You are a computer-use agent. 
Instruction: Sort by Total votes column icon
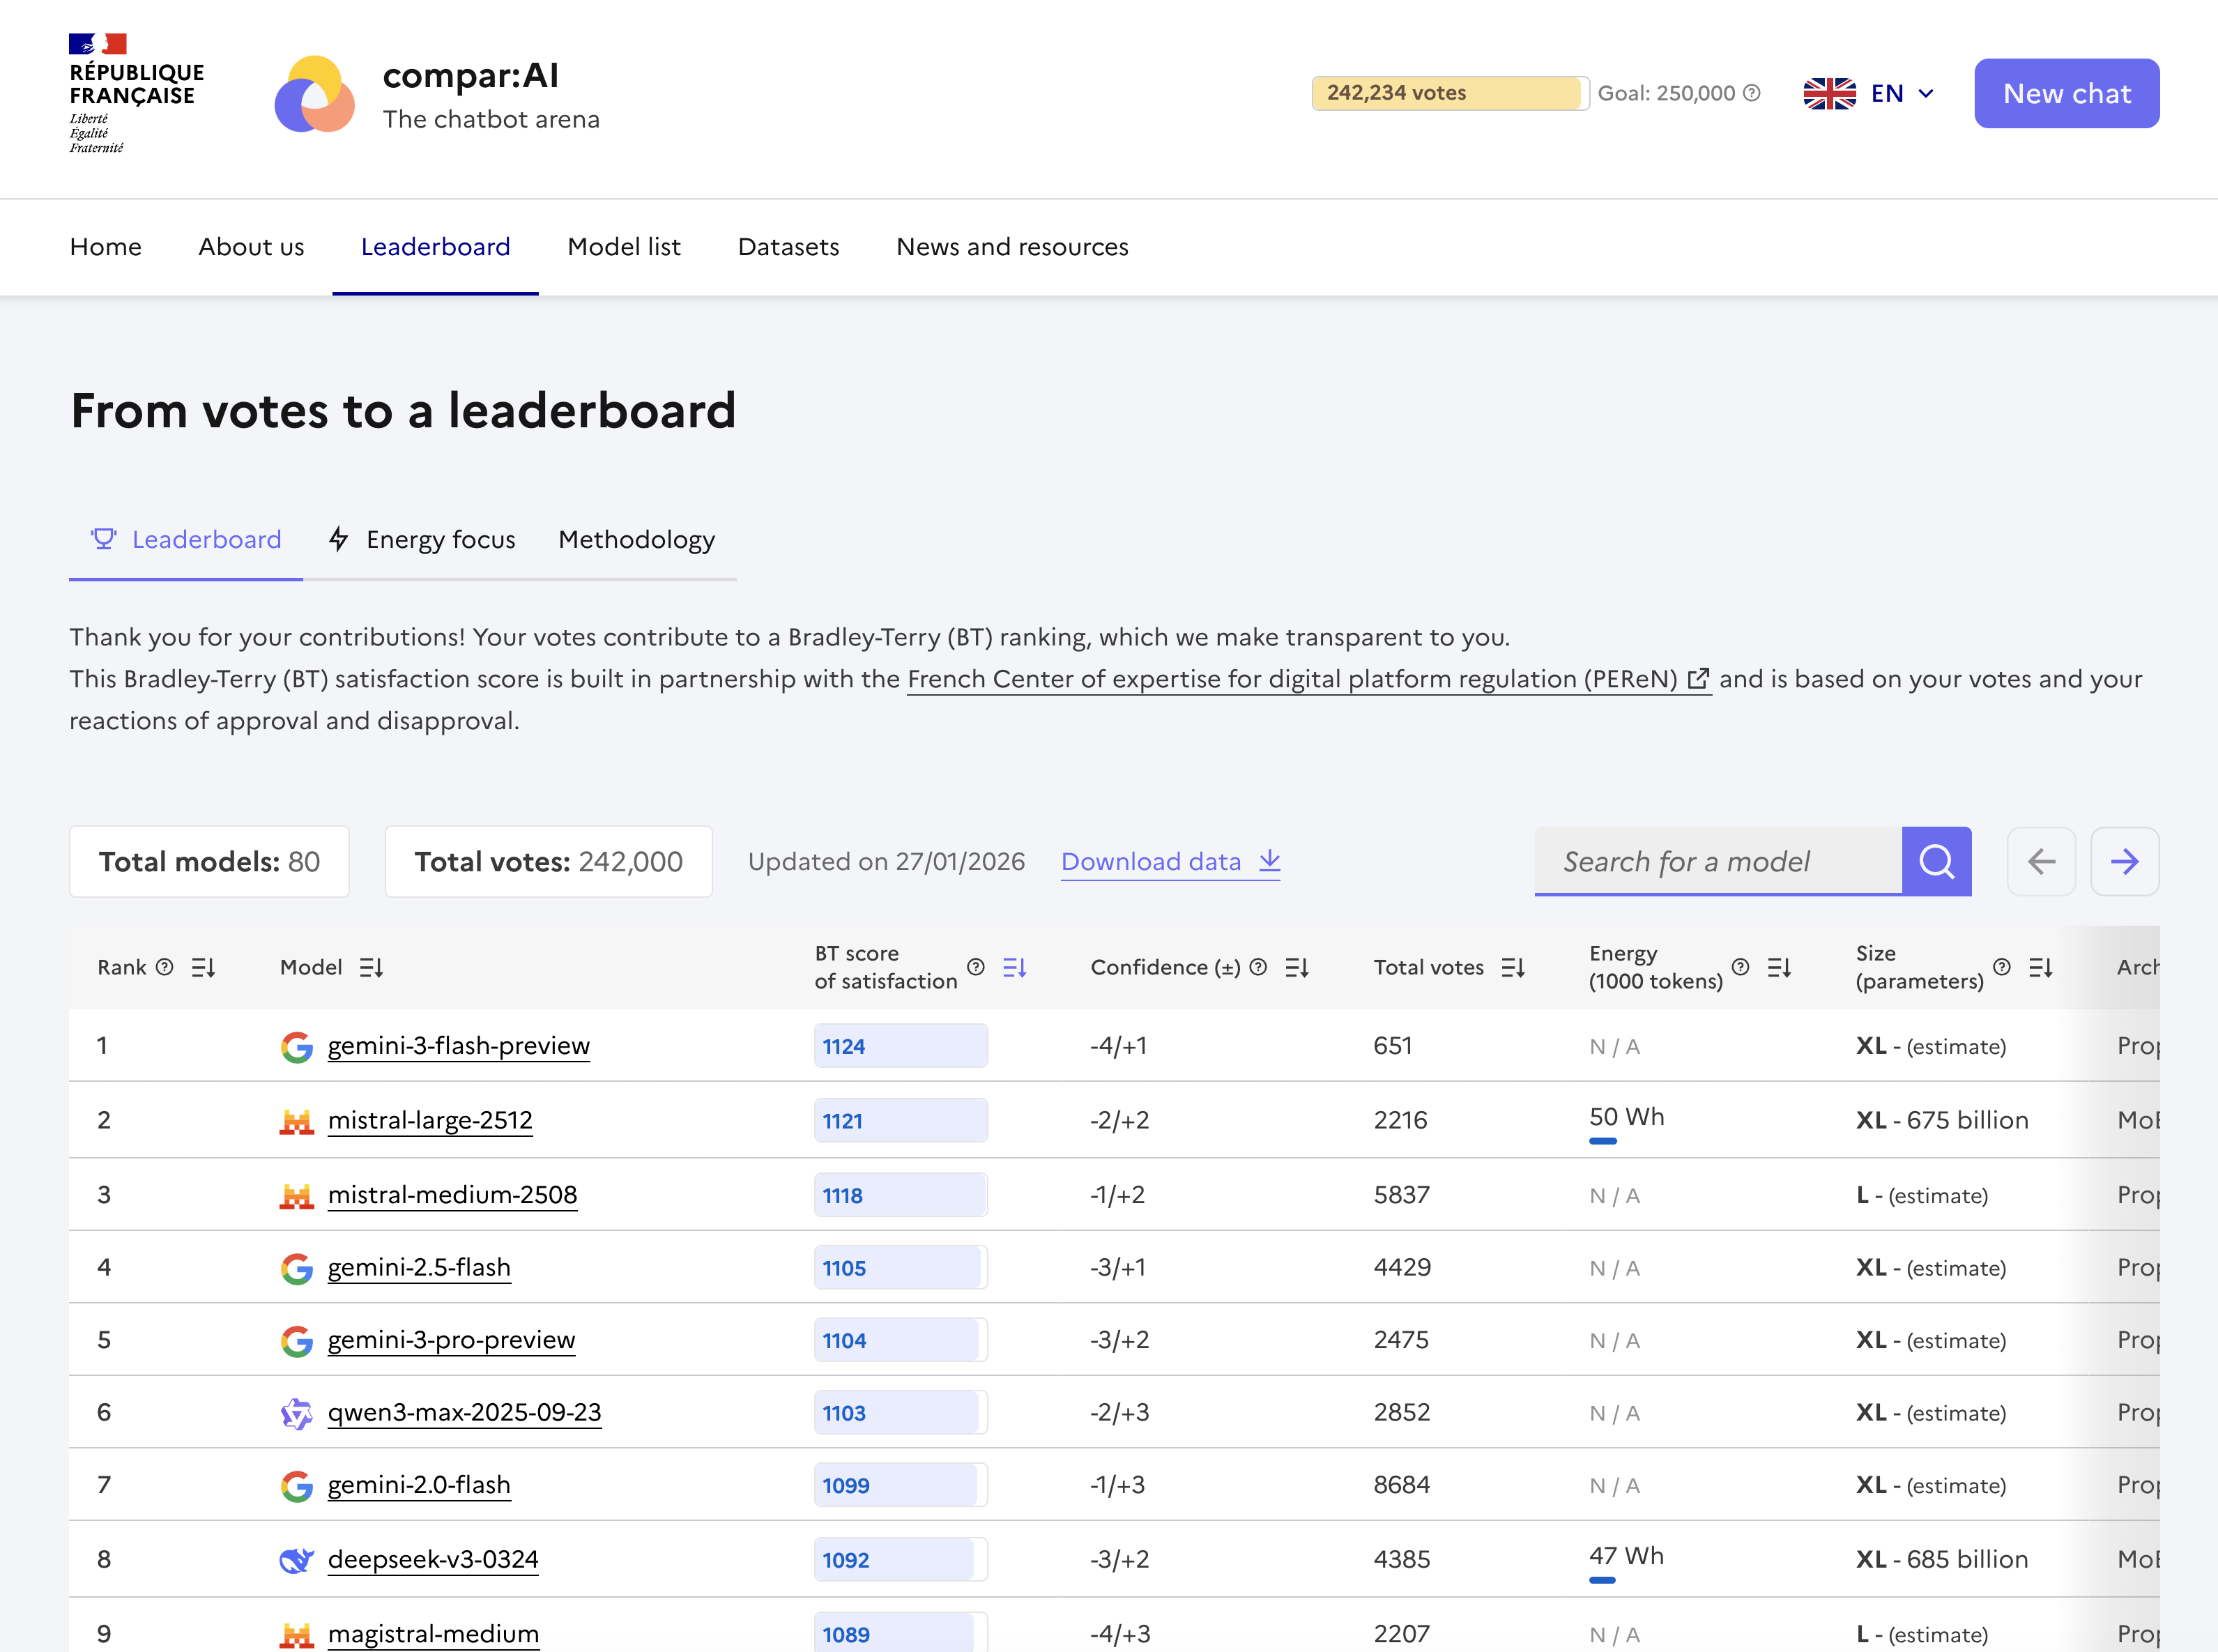[1512, 967]
